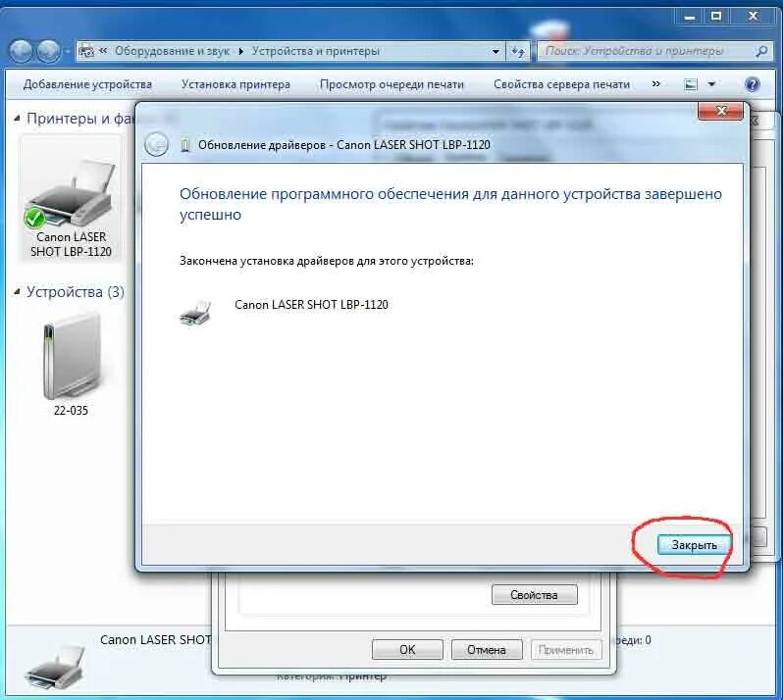The image size is (783, 700).
Task: Open Просмотр очереди печати
Action: 391,84
